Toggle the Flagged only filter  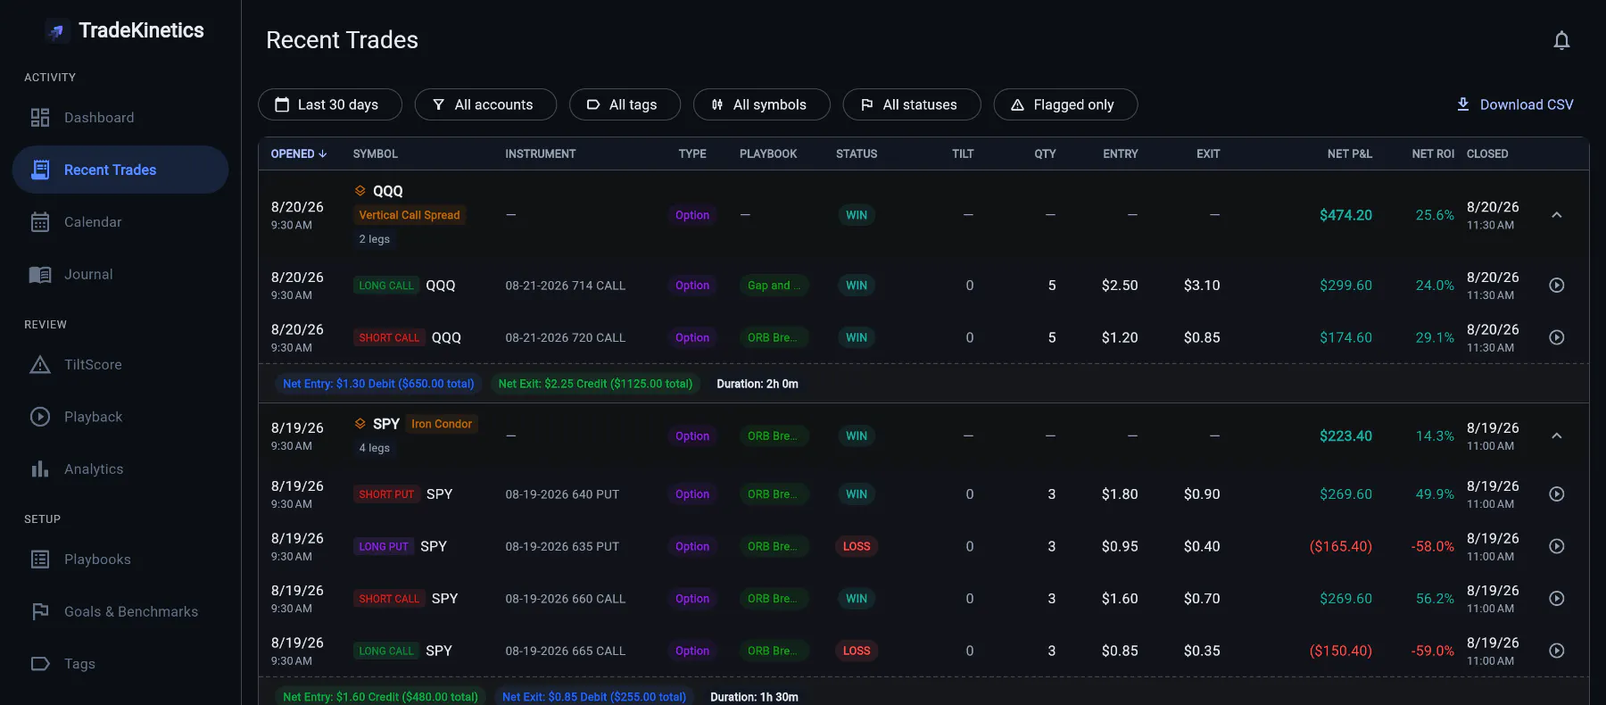click(x=1065, y=104)
